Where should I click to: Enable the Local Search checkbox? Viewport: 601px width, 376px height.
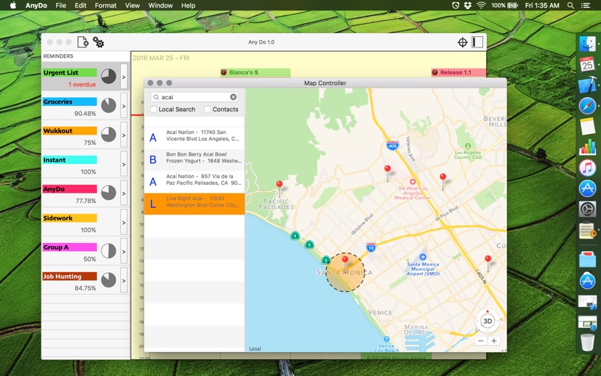[154, 109]
